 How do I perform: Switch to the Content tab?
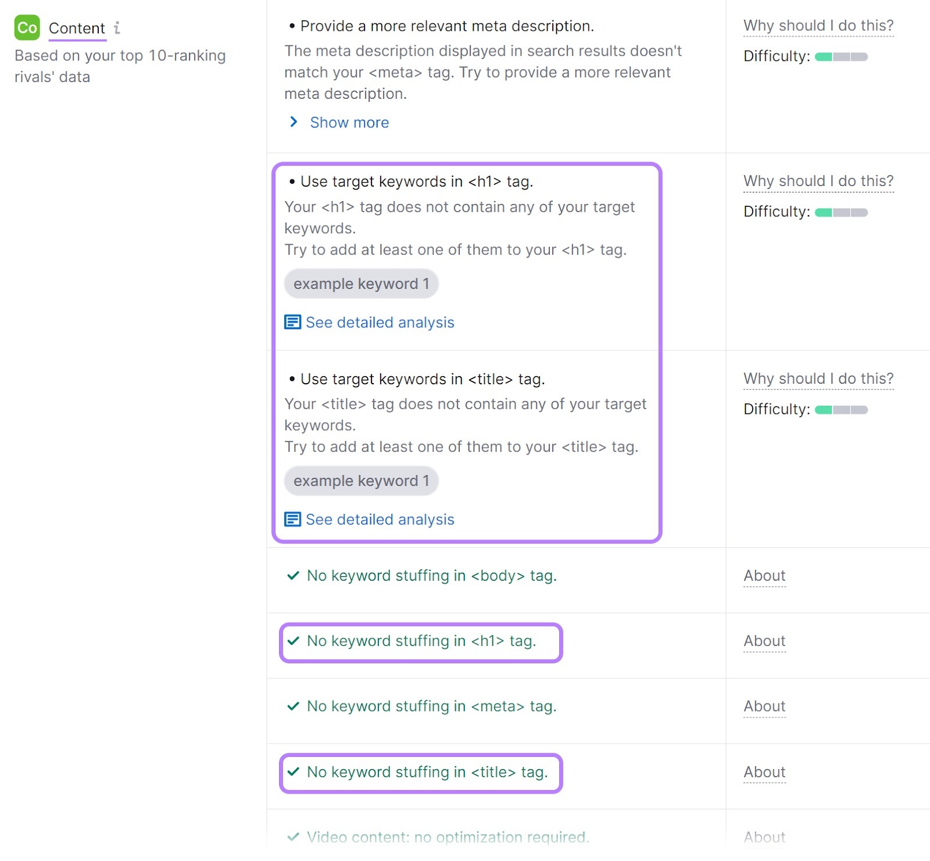click(77, 27)
